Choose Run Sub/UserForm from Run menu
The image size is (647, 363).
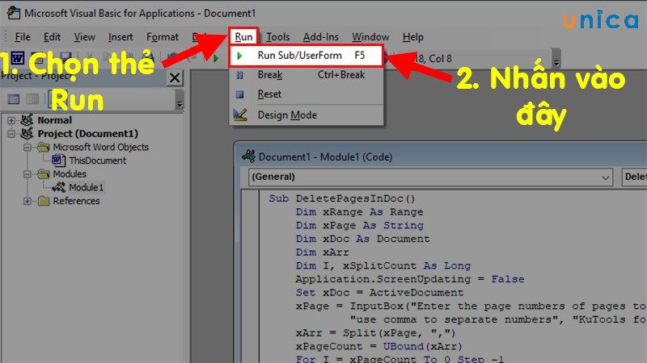[306, 56]
